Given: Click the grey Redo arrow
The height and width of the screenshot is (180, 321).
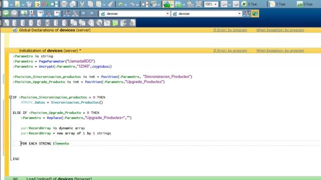Looking at the screenshot, I should 132,4.
